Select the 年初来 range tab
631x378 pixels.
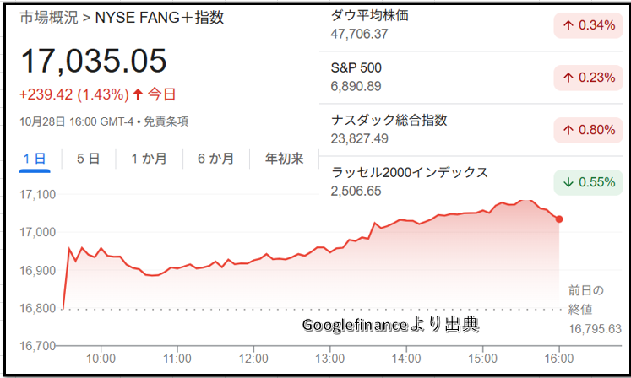point(284,158)
